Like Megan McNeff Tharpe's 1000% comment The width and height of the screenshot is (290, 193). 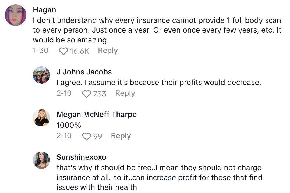(x=86, y=136)
